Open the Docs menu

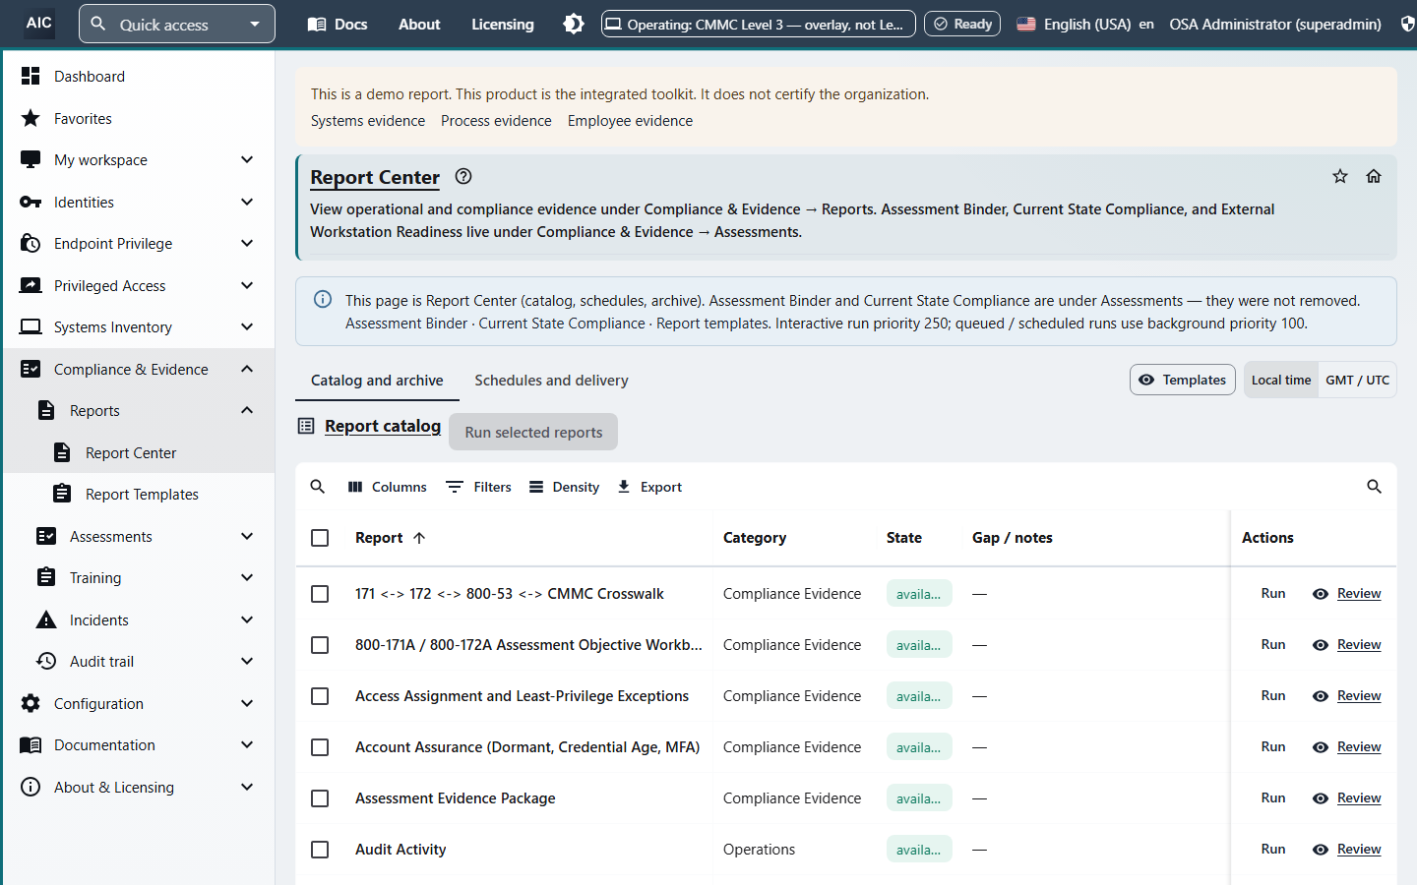click(338, 24)
